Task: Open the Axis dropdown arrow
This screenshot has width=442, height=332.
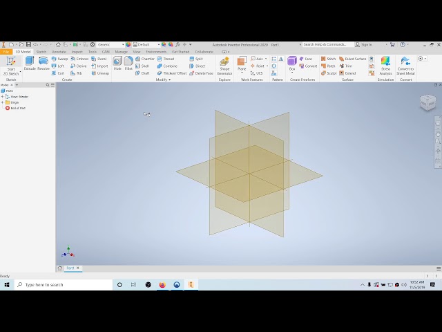Action: click(x=266, y=59)
